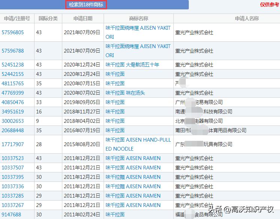Select date 2011年02月24日
Screen dimensions: 280x219
click(x=82, y=214)
